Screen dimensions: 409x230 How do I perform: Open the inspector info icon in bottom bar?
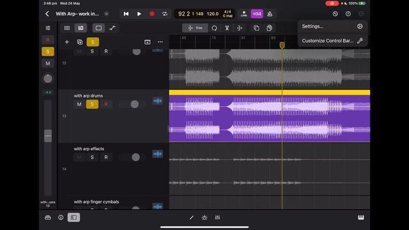pos(61,217)
